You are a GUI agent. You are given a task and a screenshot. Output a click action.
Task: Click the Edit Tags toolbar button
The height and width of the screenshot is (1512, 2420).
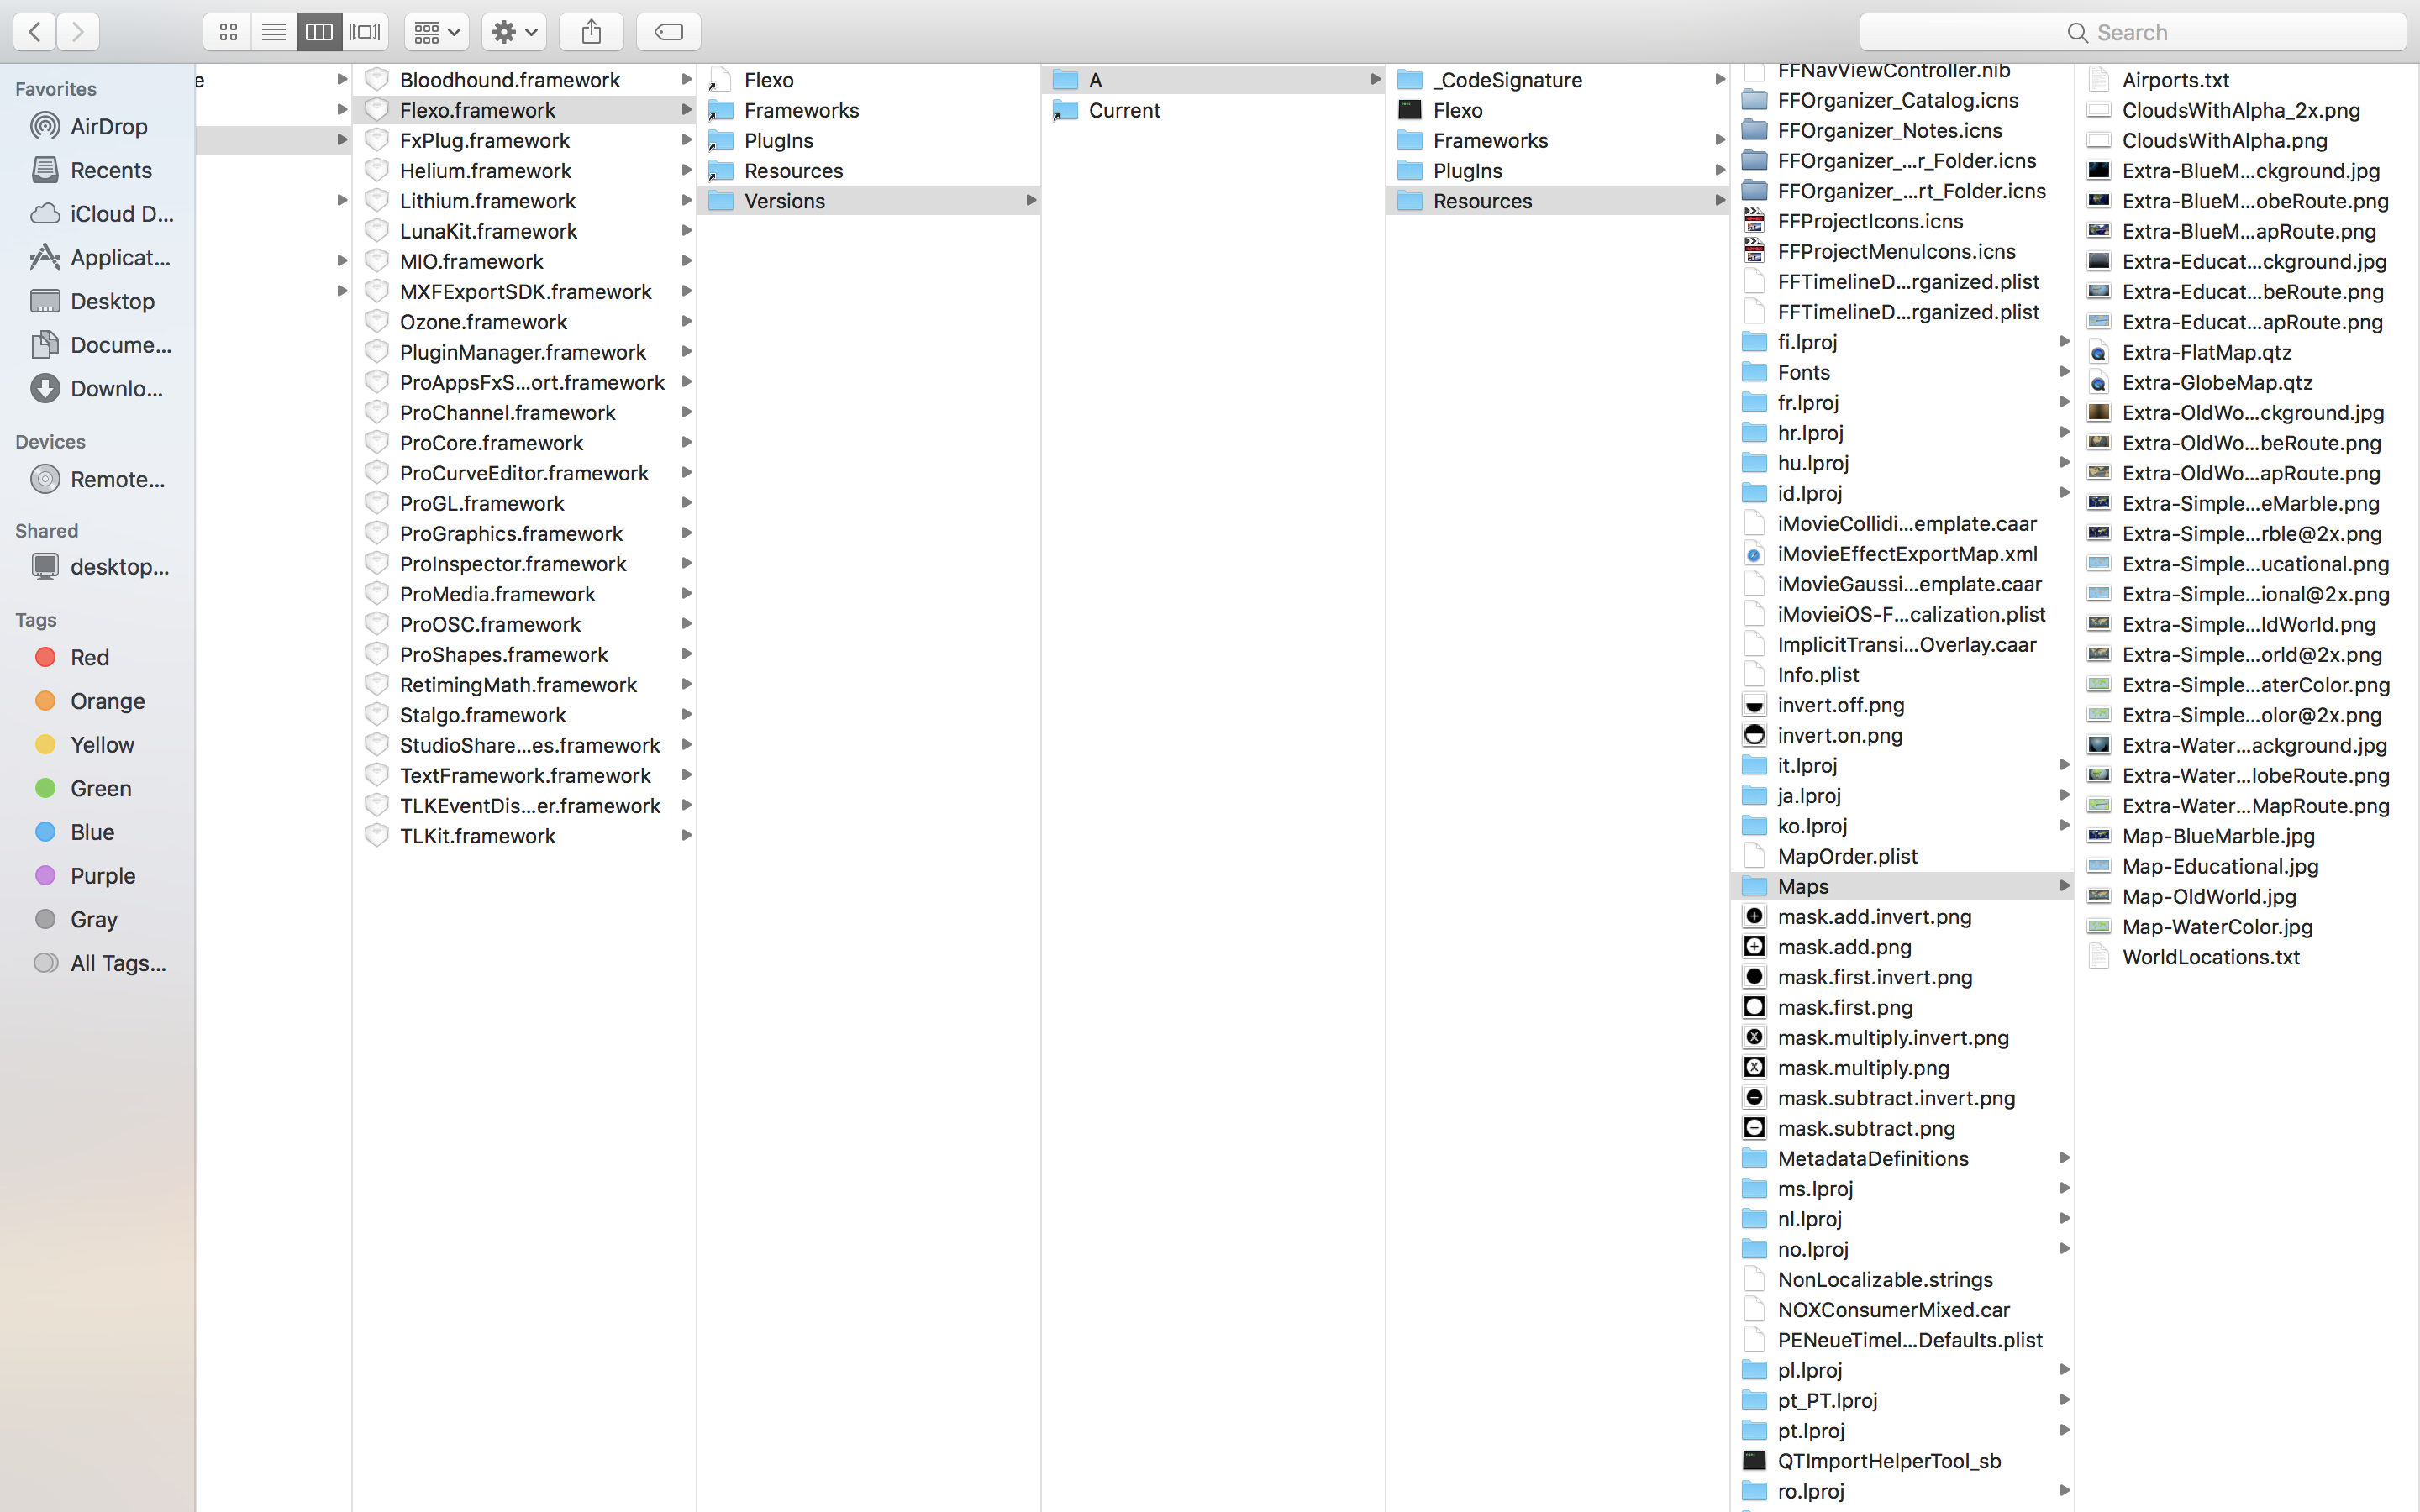coord(668,32)
